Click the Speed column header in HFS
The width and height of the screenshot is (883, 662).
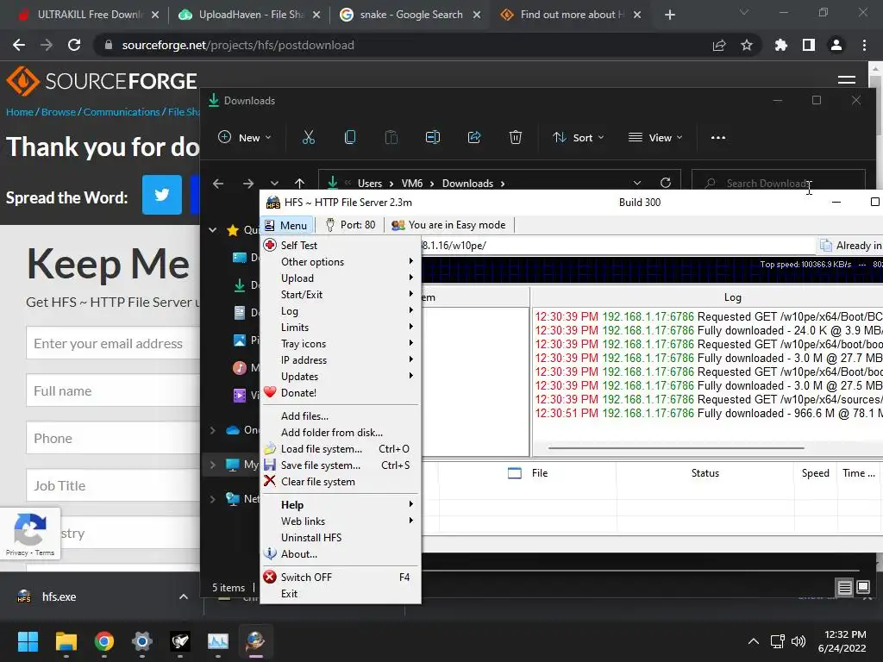point(816,473)
